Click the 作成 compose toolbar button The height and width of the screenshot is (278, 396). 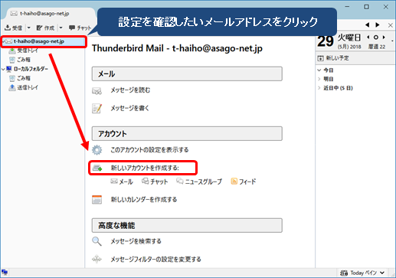coord(45,28)
